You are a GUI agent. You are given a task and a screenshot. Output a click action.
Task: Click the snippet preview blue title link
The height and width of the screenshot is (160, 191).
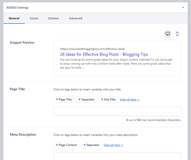[104, 54]
